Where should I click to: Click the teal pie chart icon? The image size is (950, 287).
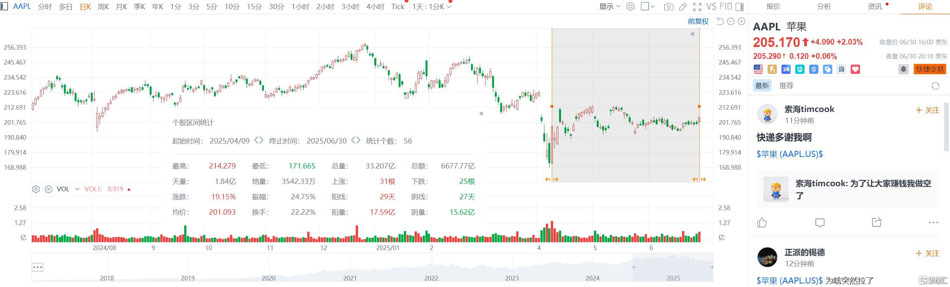click(800, 69)
